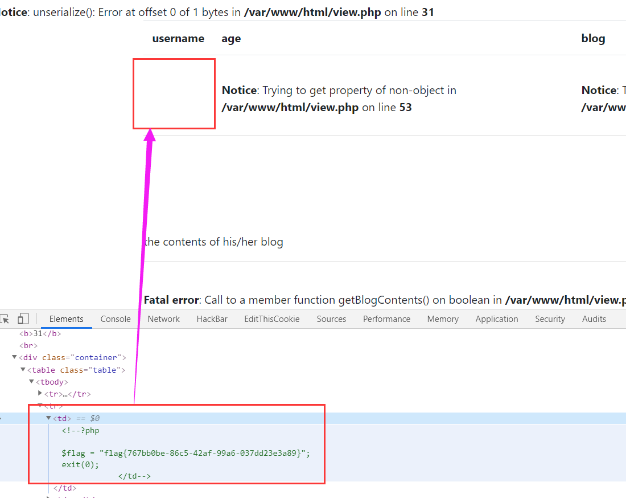The image size is (626, 498).
Task: Click the <!--?php comment line
Action: click(x=80, y=430)
